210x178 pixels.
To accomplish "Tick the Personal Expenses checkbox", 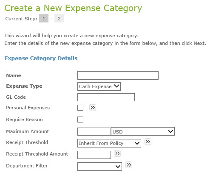I will point(80,108).
